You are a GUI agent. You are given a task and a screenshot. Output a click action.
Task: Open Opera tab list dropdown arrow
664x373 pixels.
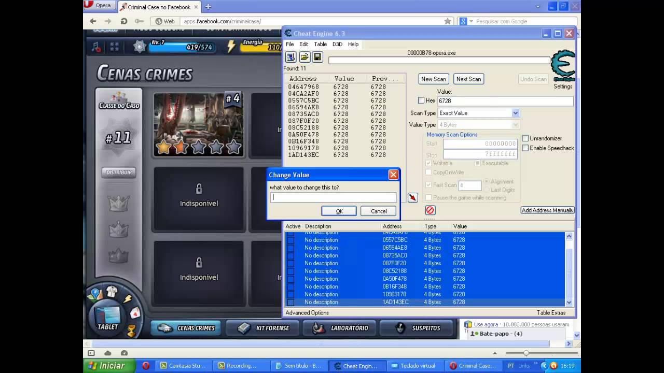coord(538,6)
